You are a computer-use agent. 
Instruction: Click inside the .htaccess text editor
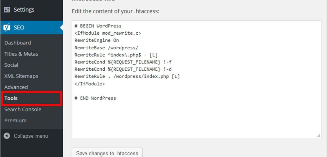click(x=197, y=79)
